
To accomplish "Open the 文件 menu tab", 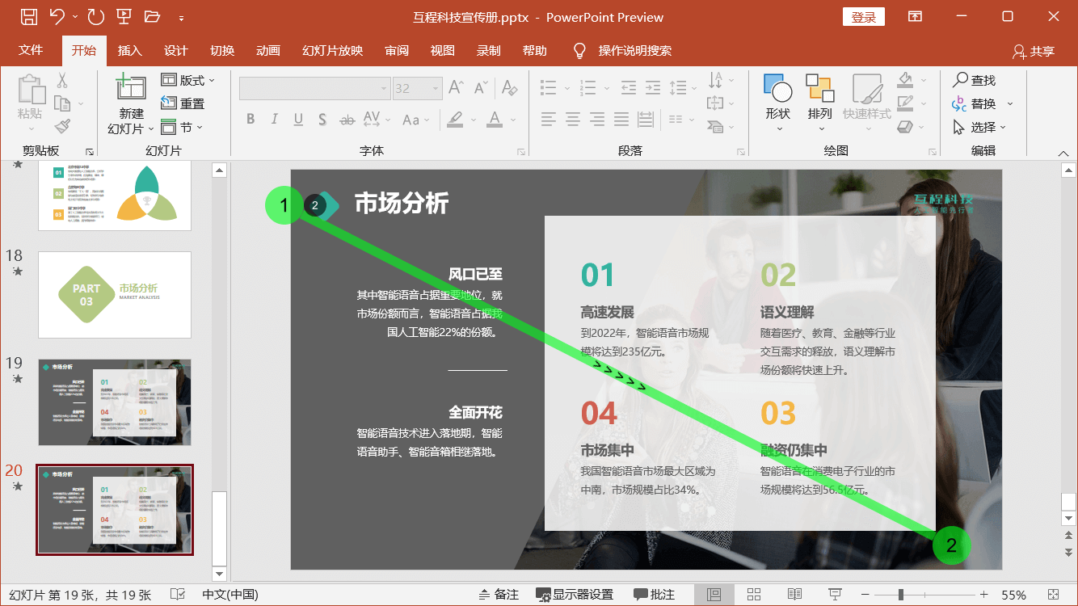I will click(31, 50).
